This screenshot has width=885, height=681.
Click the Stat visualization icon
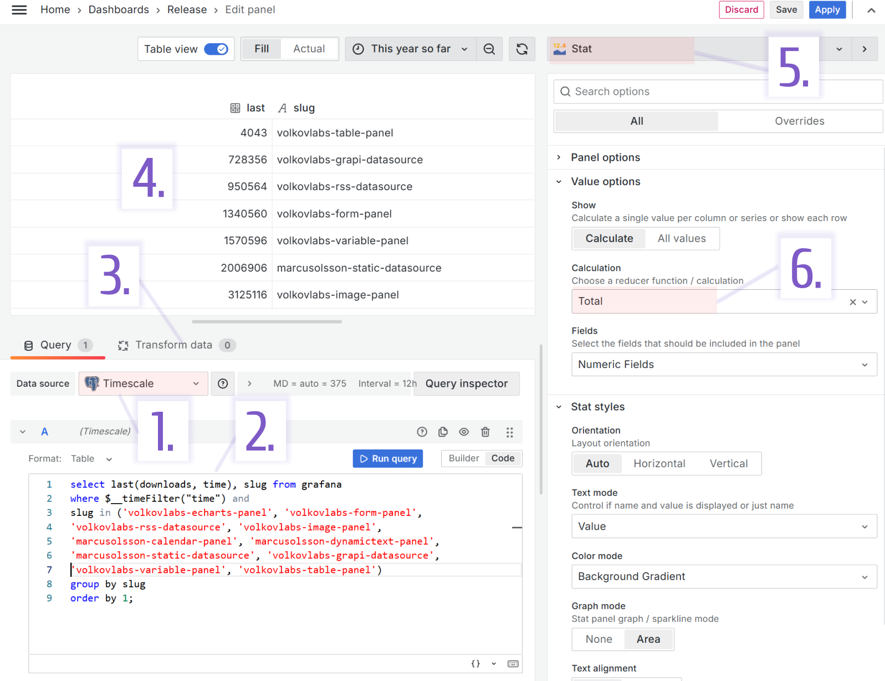pos(560,49)
